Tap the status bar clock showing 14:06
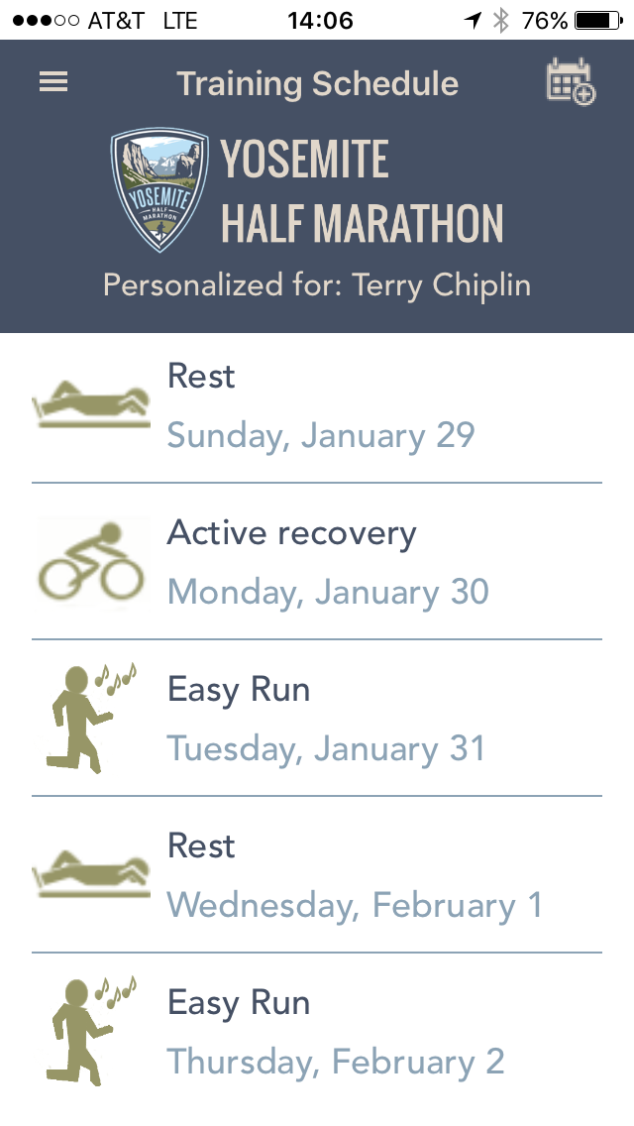 click(319, 20)
